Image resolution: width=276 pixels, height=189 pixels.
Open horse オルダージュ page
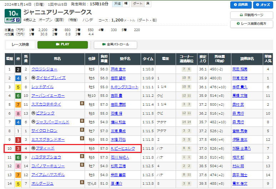(x=42, y=184)
